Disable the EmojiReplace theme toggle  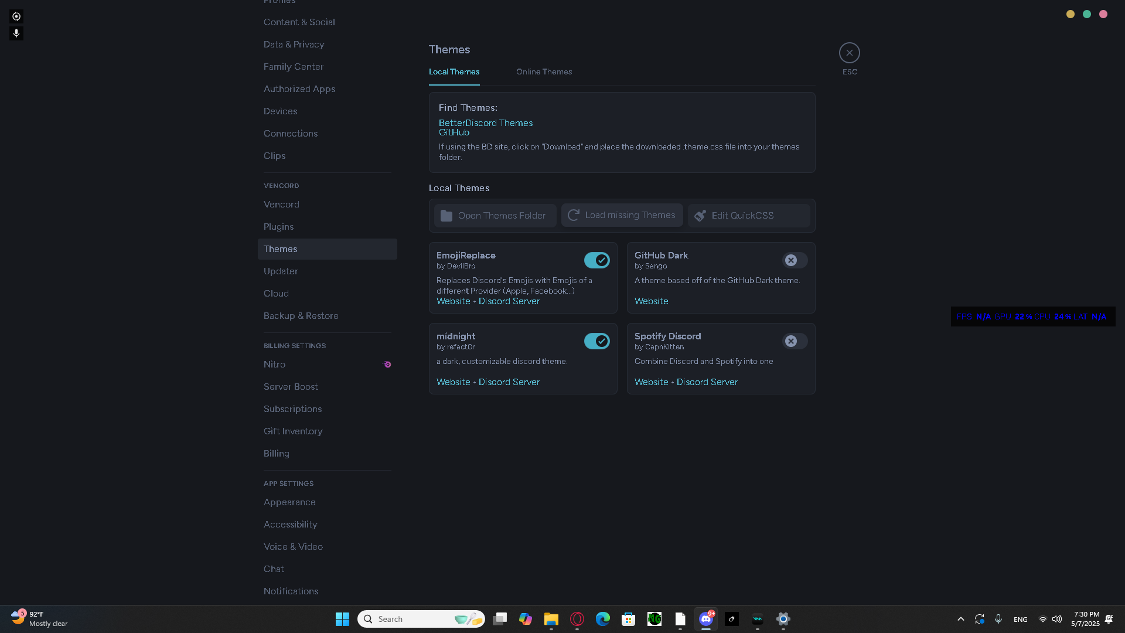[596, 260]
